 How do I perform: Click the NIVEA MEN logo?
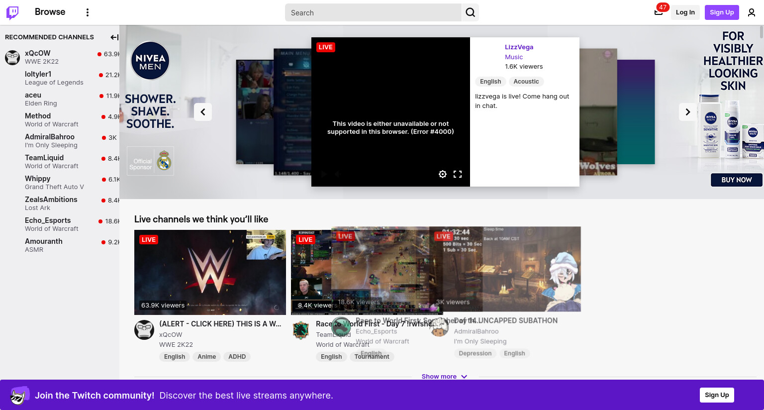pyautogui.click(x=150, y=61)
